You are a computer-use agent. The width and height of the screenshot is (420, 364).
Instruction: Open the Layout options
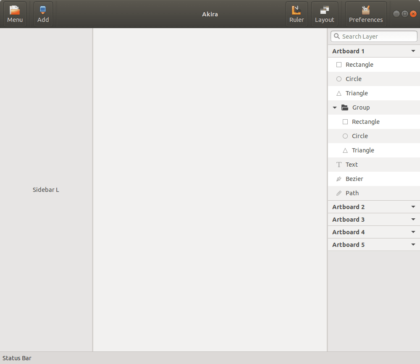[324, 14]
